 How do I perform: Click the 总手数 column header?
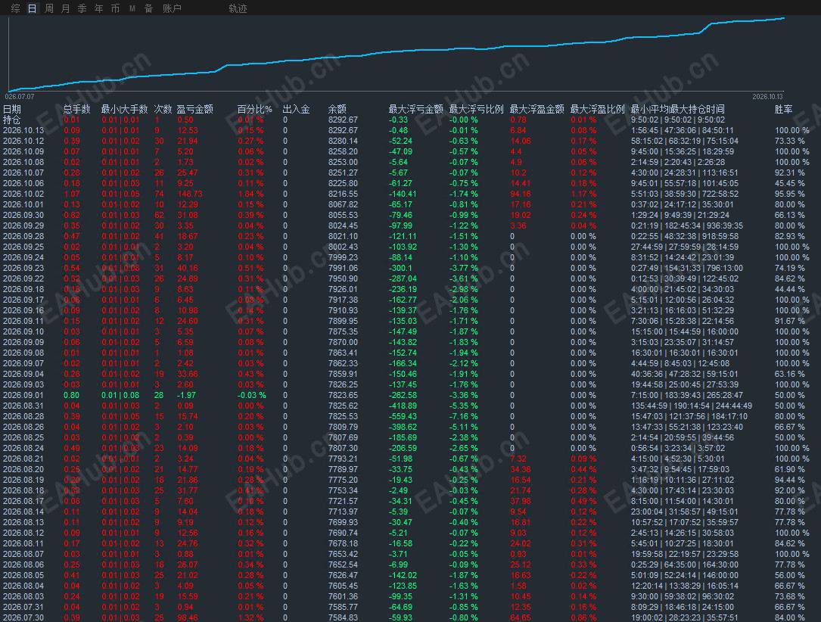[77, 109]
